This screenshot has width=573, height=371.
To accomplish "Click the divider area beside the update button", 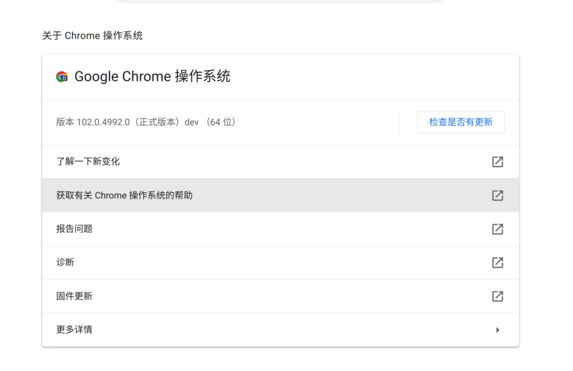I will click(400, 122).
